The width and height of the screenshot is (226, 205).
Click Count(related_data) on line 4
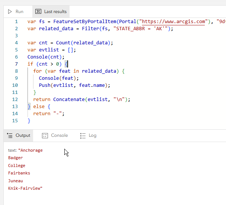[x=83, y=43]
